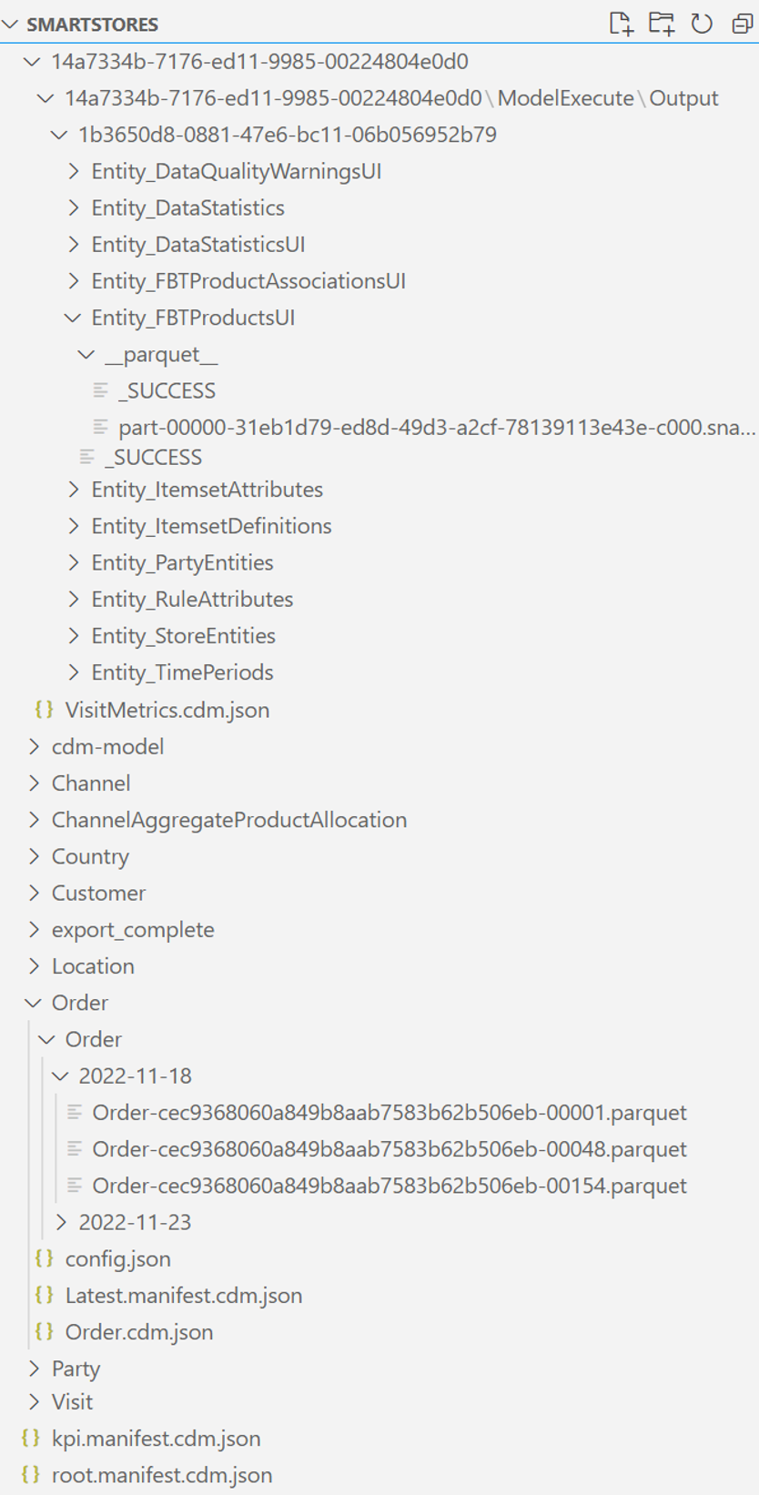Click the braces icon beside VisitMetrics.cdm.json
The image size is (759, 1495).
click(43, 710)
